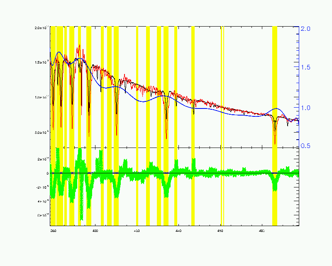Click the 0 label on the residual axis

click(x=48, y=173)
